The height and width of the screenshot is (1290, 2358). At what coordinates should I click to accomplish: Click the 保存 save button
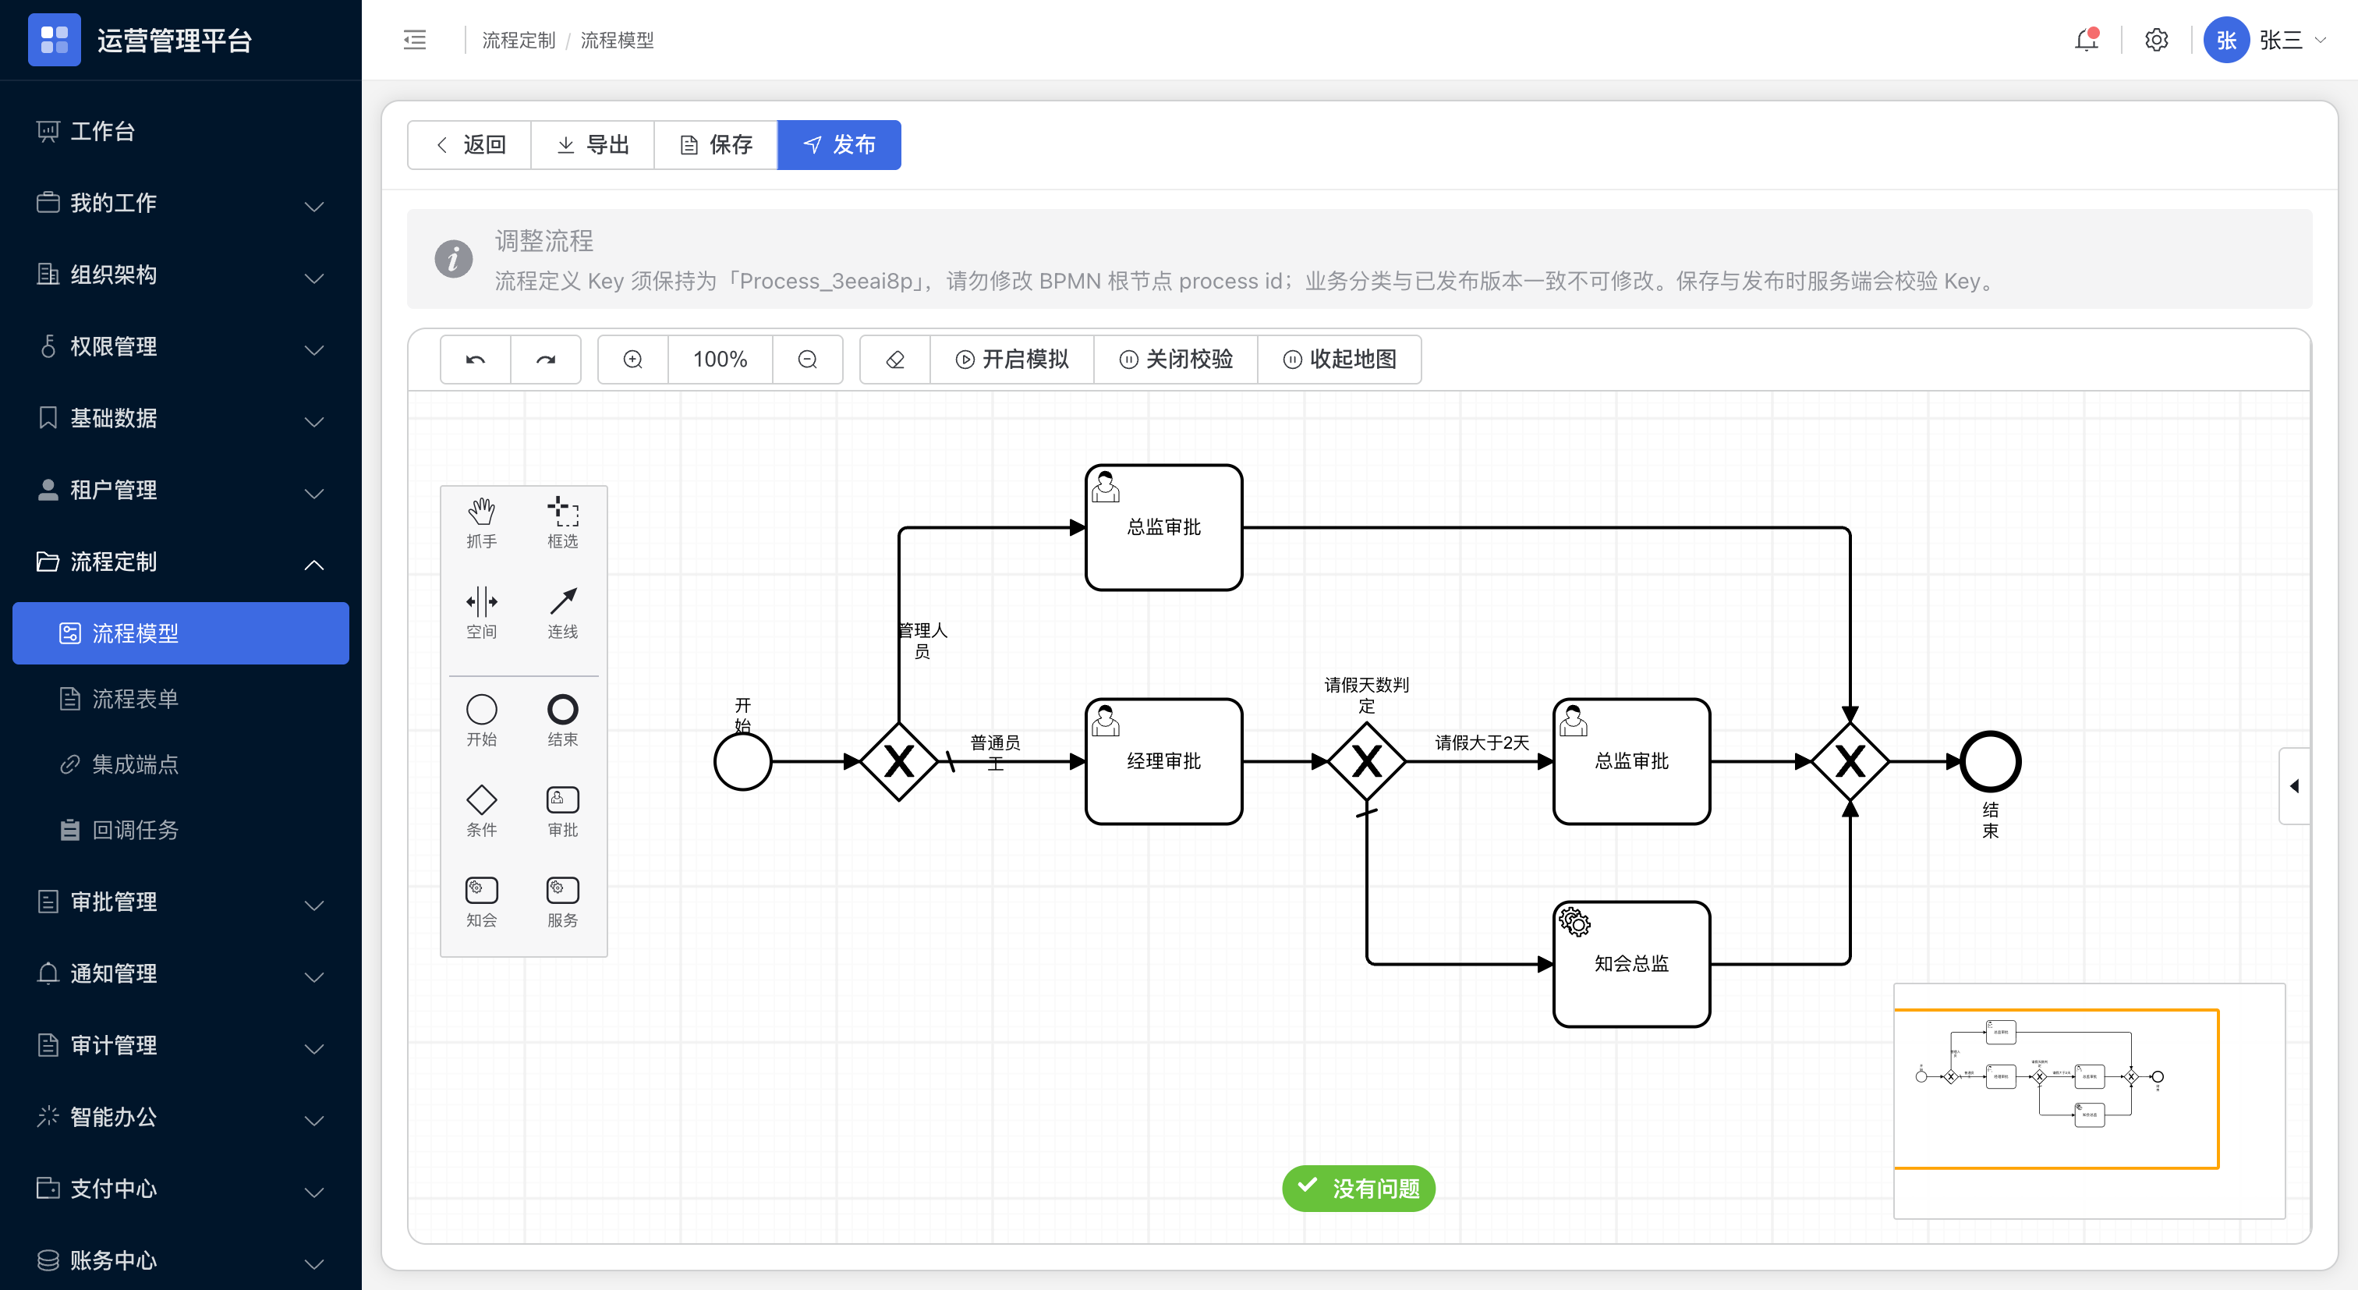click(716, 144)
